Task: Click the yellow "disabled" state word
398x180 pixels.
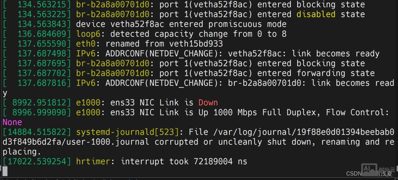Action: pos(316,15)
